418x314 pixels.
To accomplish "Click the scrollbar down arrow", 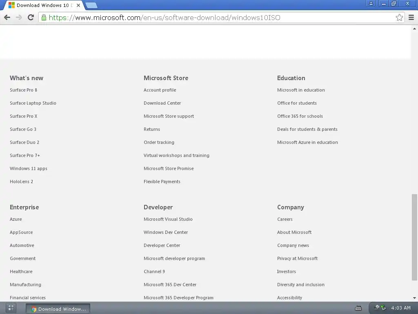I will tap(414, 298).
